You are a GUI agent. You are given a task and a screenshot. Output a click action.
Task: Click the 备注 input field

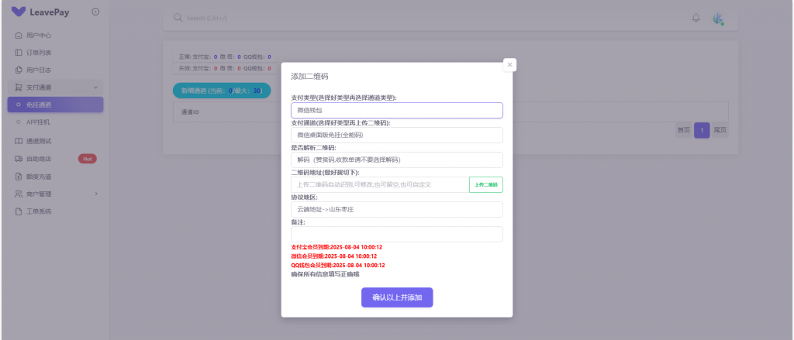[x=397, y=234]
